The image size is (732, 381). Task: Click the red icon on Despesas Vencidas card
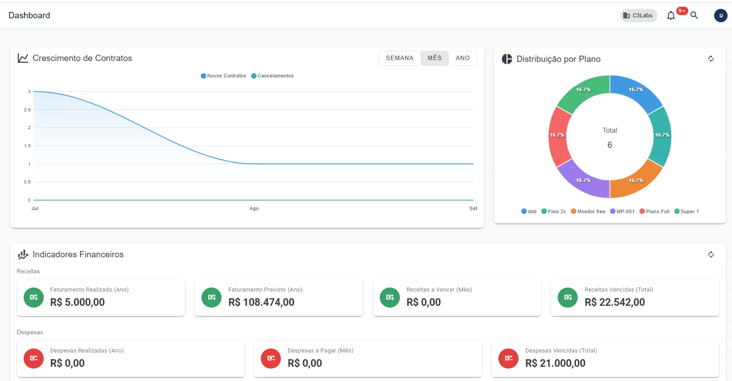pyautogui.click(x=509, y=358)
